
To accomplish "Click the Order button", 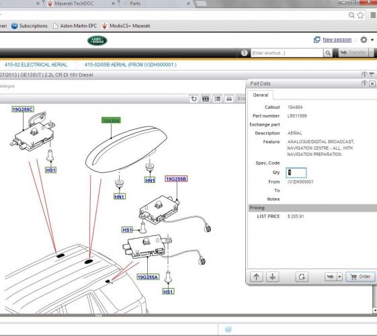I will pyautogui.click(x=360, y=277).
